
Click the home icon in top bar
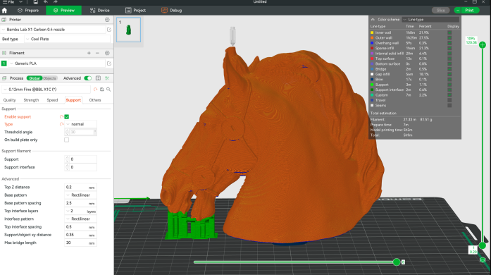(4, 11)
